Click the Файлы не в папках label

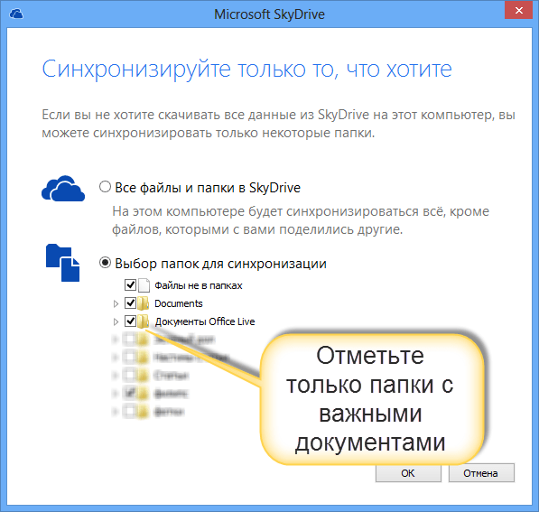pos(199,285)
